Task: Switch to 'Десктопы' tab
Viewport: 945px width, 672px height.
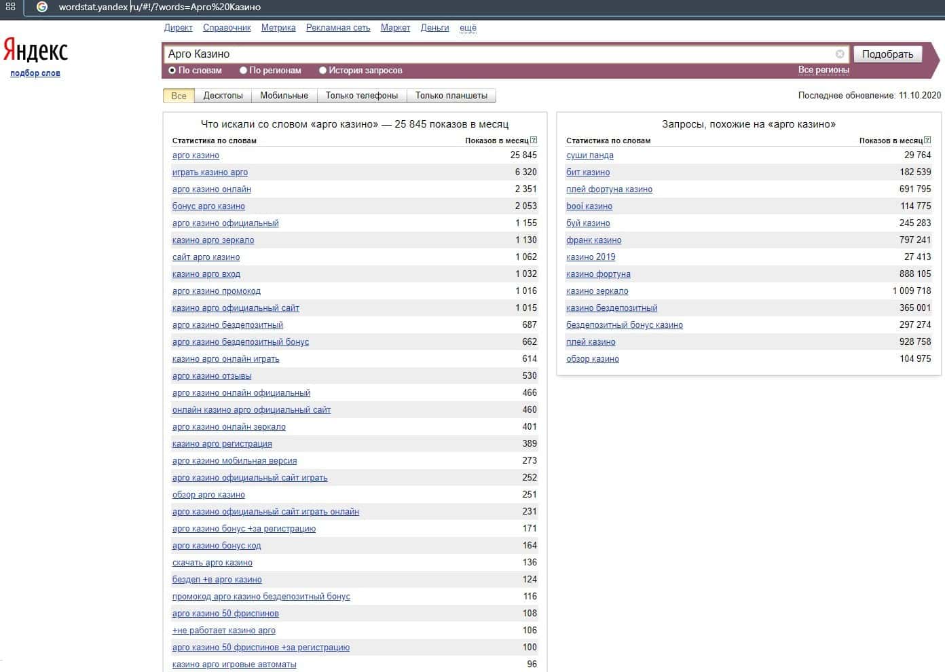Action: [x=223, y=96]
